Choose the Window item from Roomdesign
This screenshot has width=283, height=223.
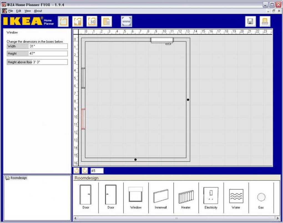(x=136, y=198)
